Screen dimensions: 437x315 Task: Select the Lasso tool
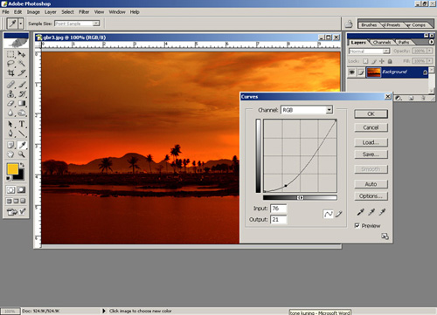(x=10, y=63)
